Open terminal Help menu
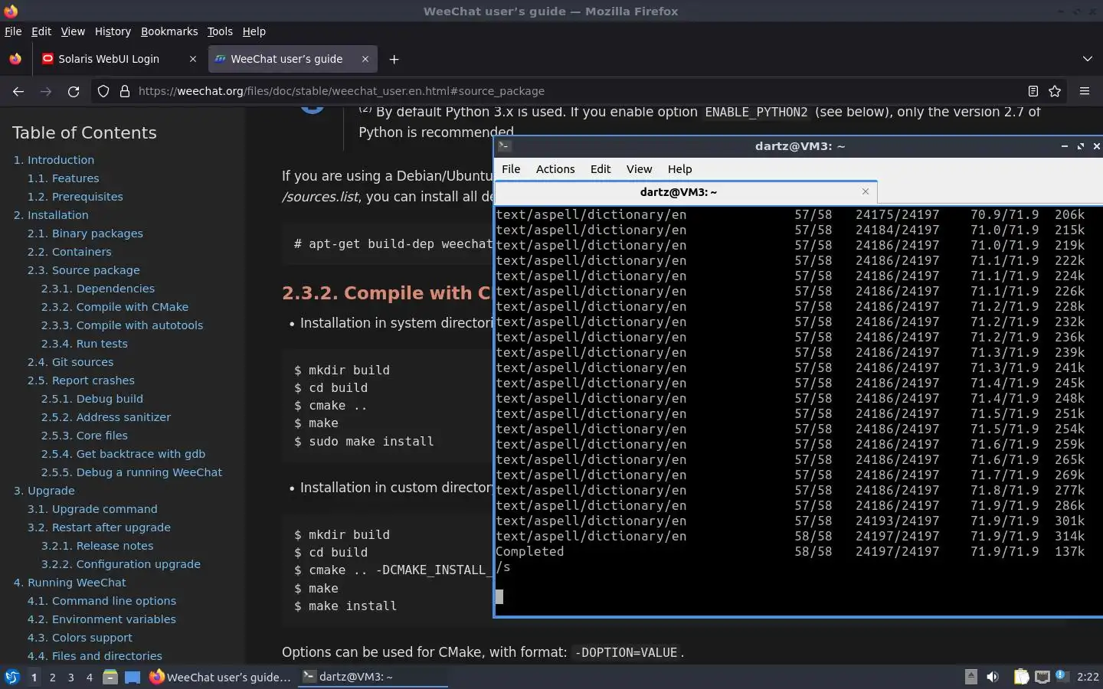Screen dimensions: 1103x689 point(679,169)
